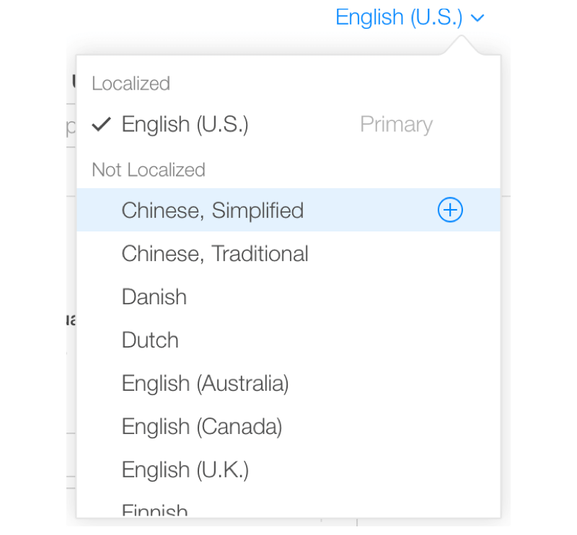
Task: Click the checkmark next to English (U.S.)
Action: click(x=101, y=124)
